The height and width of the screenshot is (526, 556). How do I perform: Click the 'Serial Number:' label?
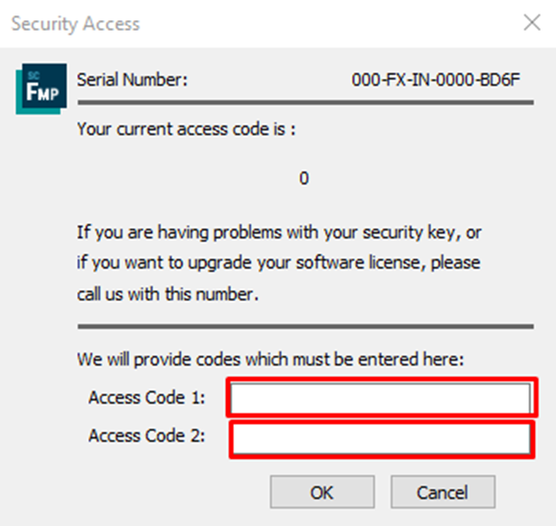[x=132, y=80]
